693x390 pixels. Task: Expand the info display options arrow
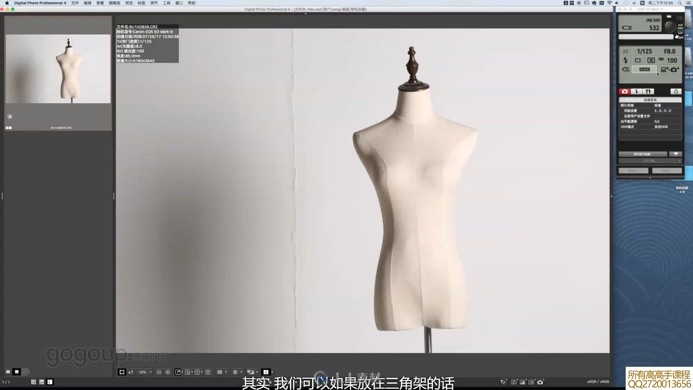272,372
